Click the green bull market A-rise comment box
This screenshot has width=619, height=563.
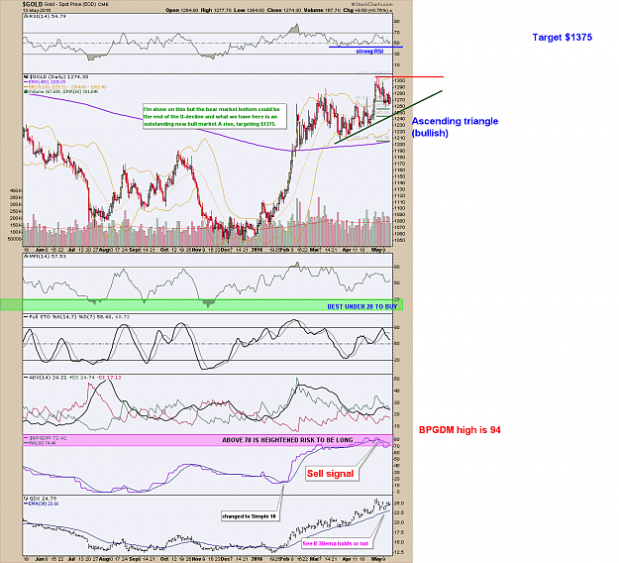click(214, 116)
